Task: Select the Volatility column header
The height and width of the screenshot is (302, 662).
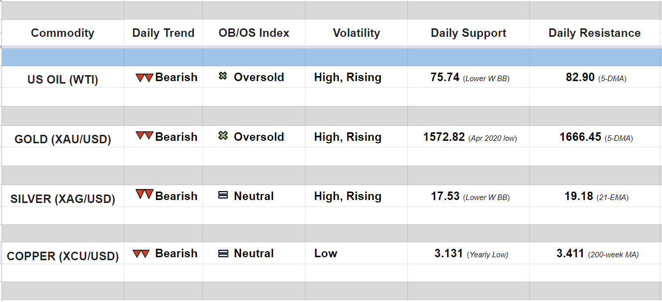Action: [356, 33]
